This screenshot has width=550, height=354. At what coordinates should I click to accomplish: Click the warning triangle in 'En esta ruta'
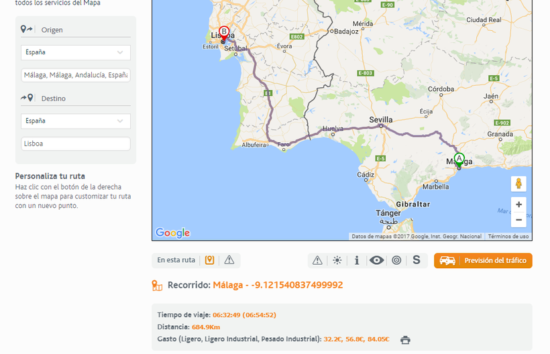(229, 260)
